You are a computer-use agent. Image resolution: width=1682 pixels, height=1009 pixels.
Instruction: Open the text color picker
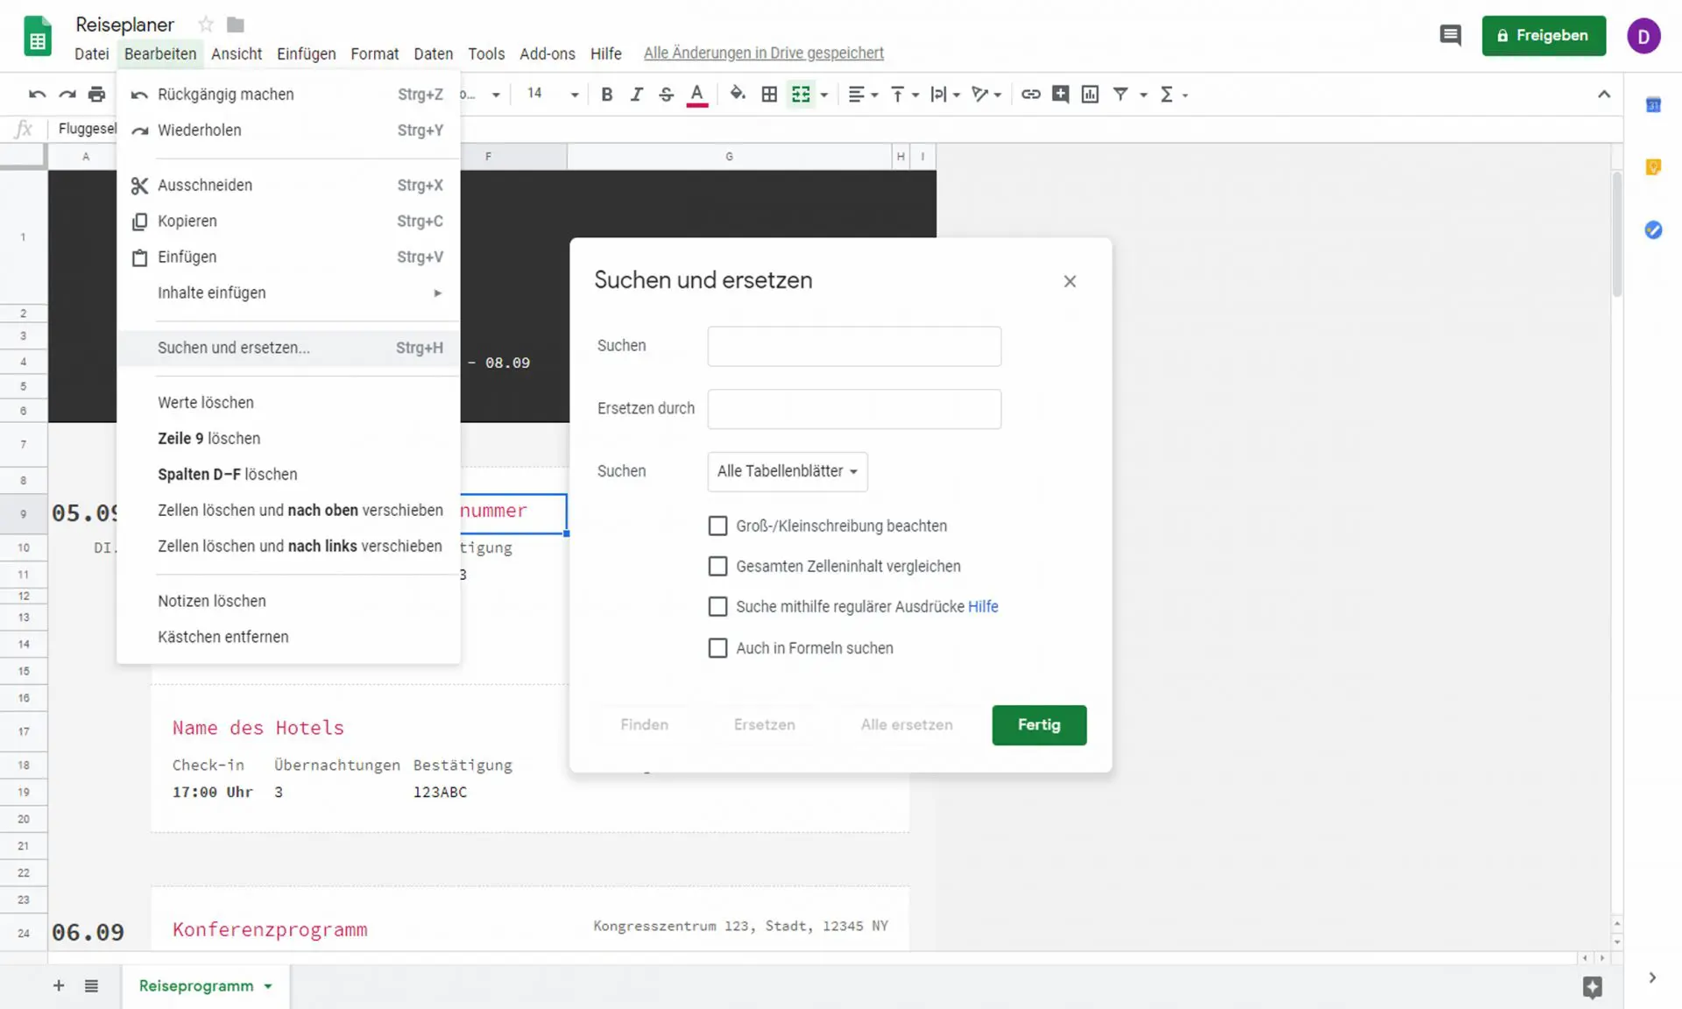click(697, 95)
